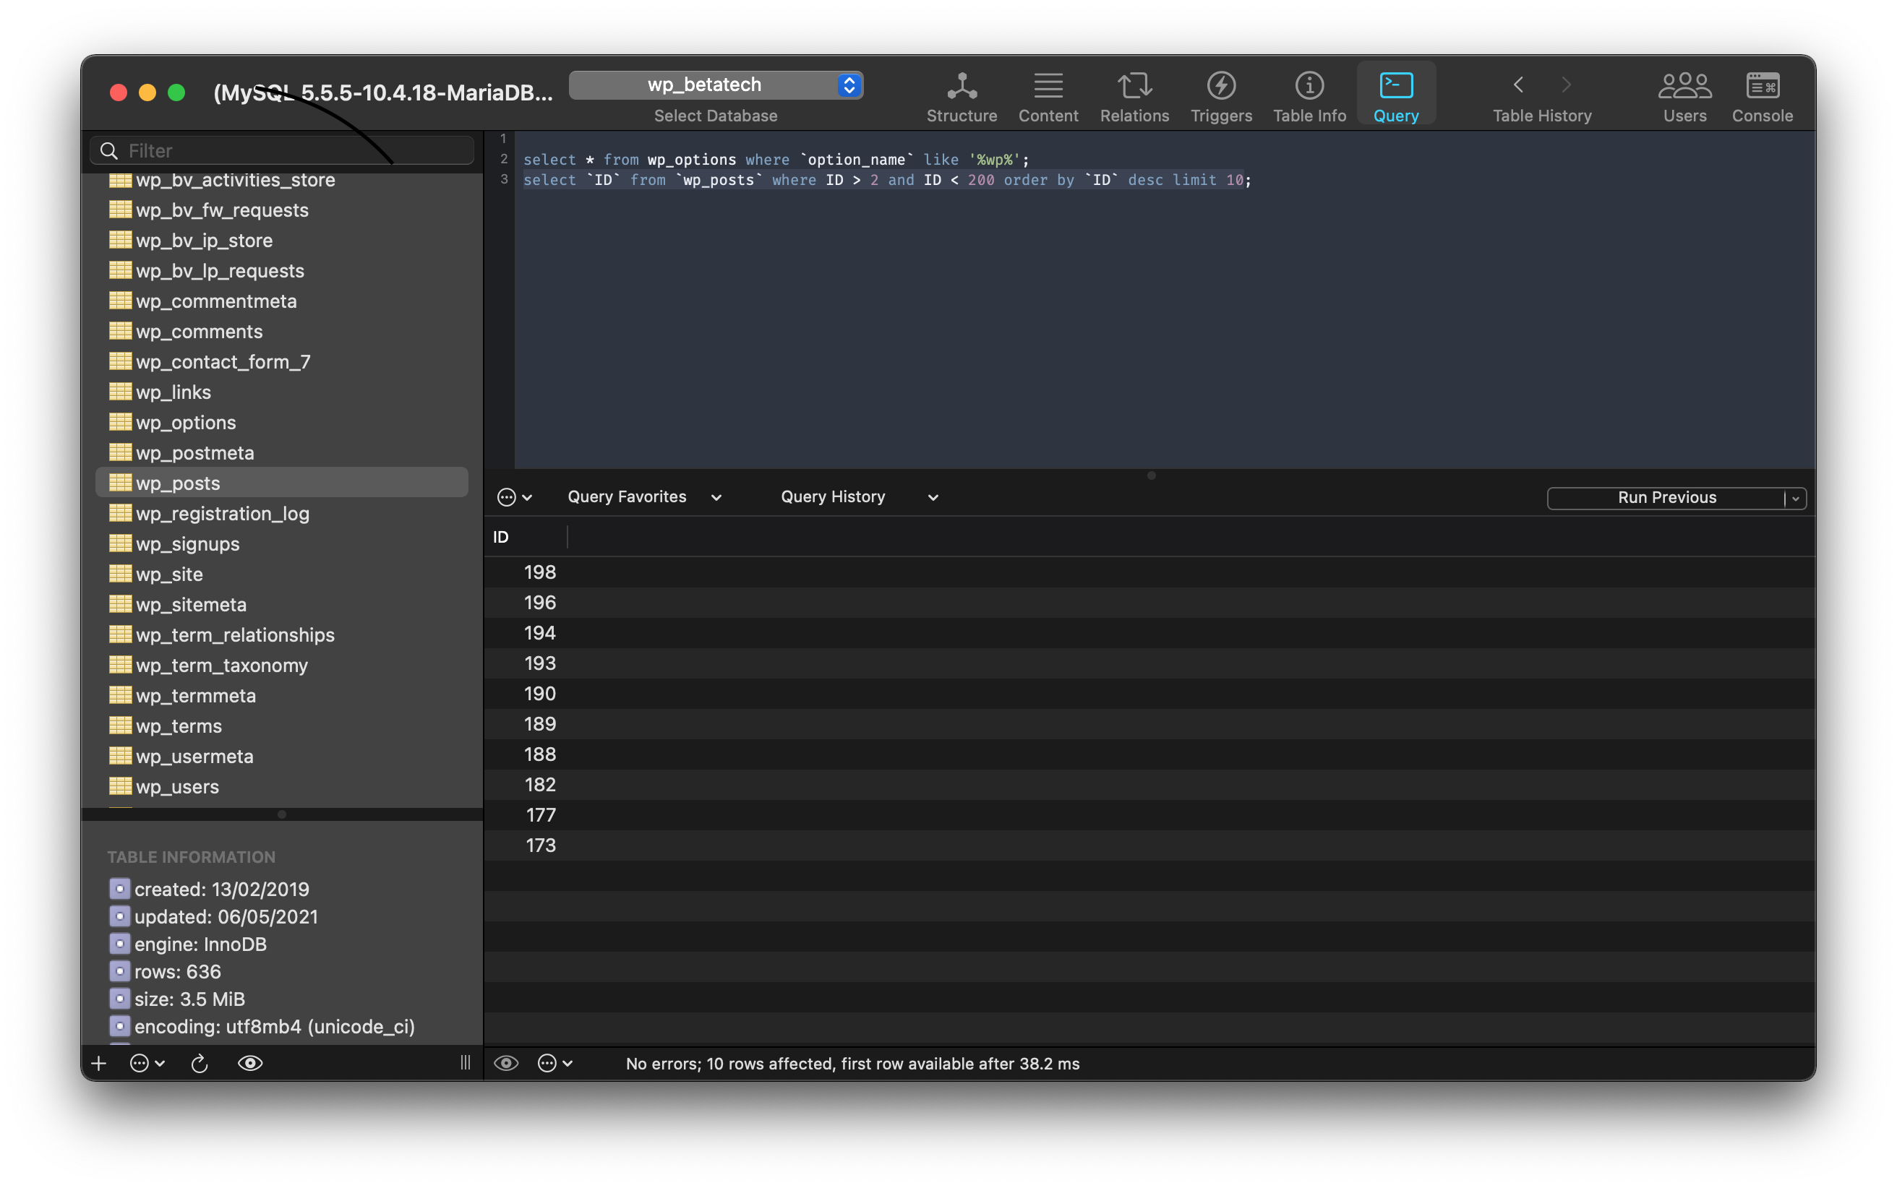Toggle quick connection preview eye icon
This screenshot has width=1897, height=1188.
click(x=250, y=1063)
